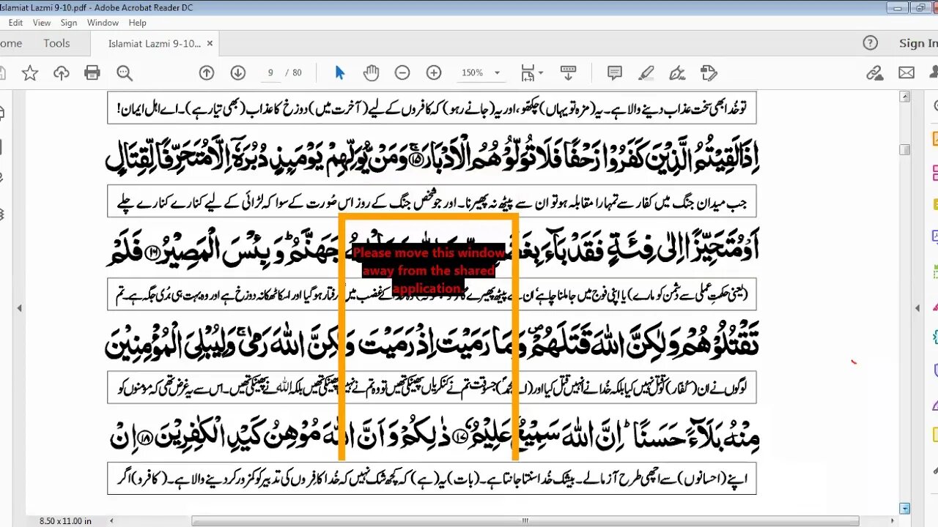
Task: Go to the previous page arrow
Action: [207, 72]
